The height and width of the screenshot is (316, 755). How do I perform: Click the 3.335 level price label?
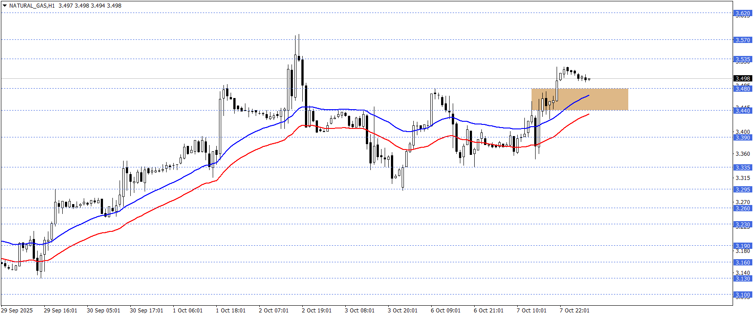point(743,168)
